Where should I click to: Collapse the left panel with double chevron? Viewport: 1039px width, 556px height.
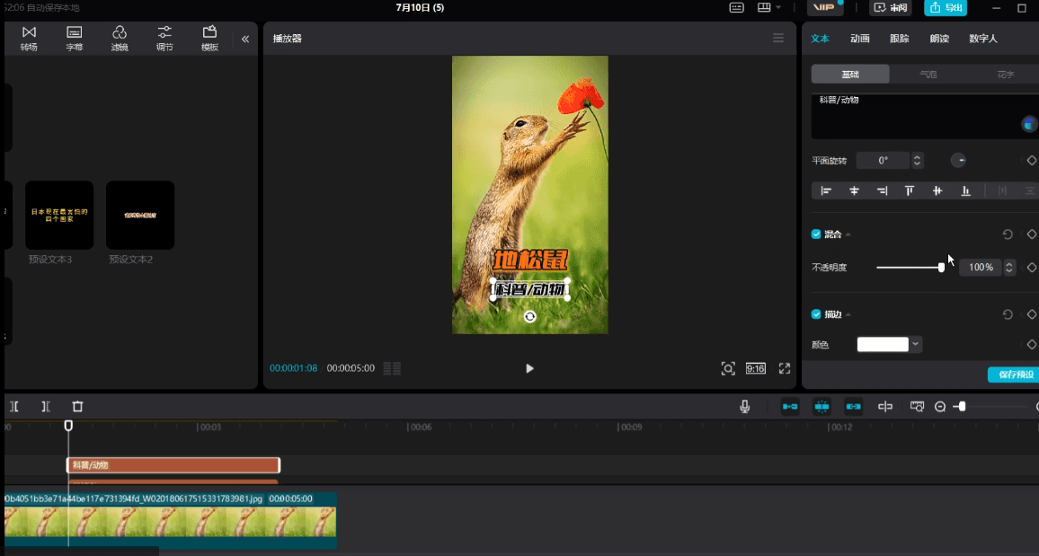245,39
